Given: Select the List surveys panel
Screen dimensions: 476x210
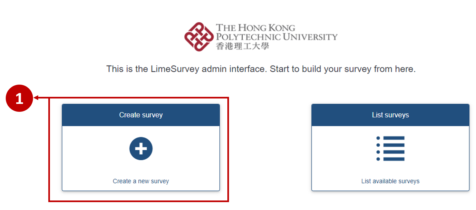Looking at the screenshot, I should point(390,147).
